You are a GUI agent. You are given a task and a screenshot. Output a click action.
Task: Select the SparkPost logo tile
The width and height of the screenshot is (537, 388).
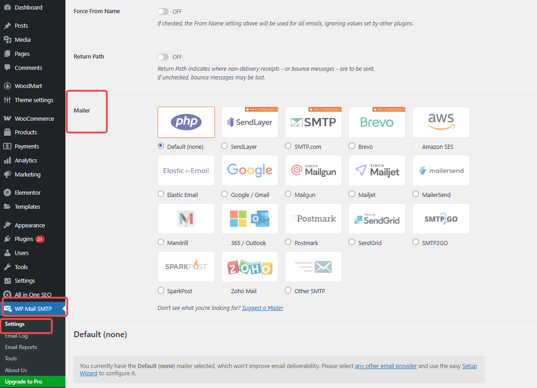tap(186, 267)
